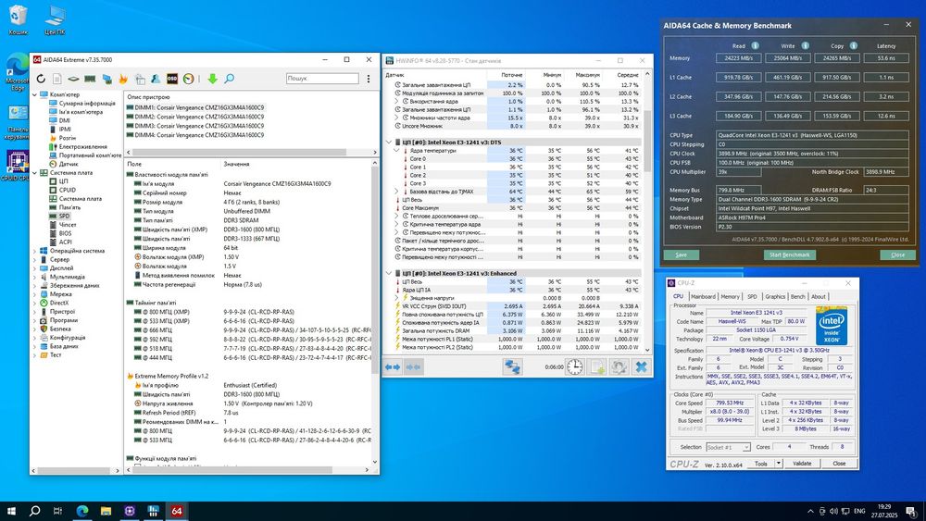Open the Report page icon in AIDA64 toolbar
Image resolution: width=926 pixels, height=521 pixels.
pos(57,79)
